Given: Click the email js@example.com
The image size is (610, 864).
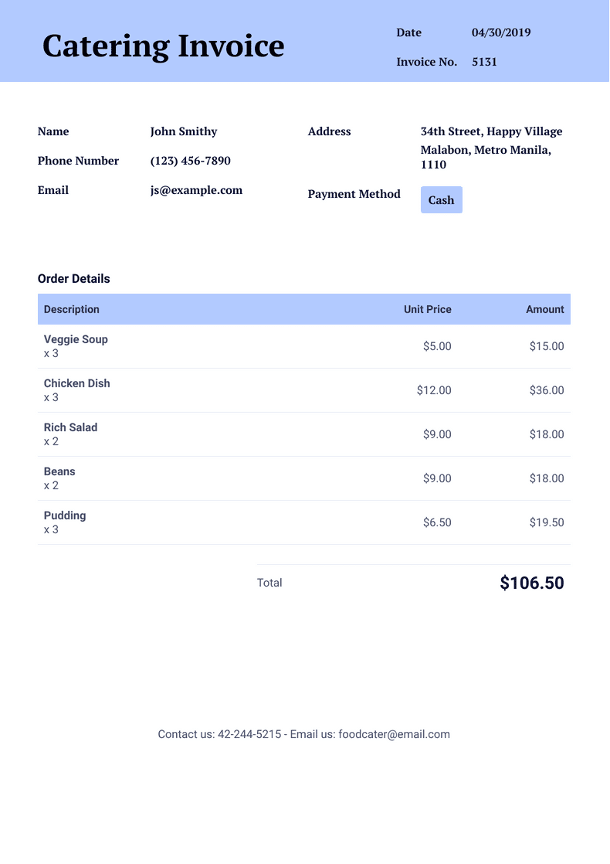Looking at the screenshot, I should tap(196, 190).
